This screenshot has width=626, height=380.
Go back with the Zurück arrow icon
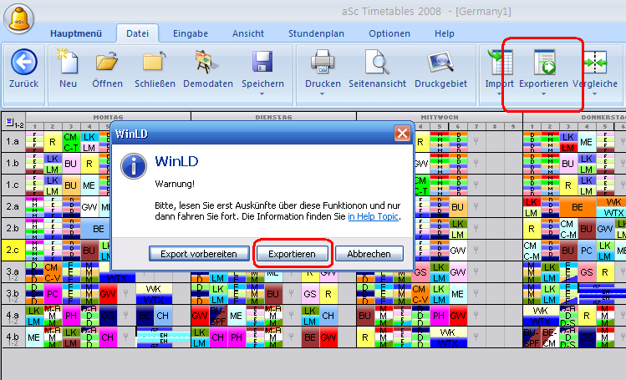coord(24,62)
